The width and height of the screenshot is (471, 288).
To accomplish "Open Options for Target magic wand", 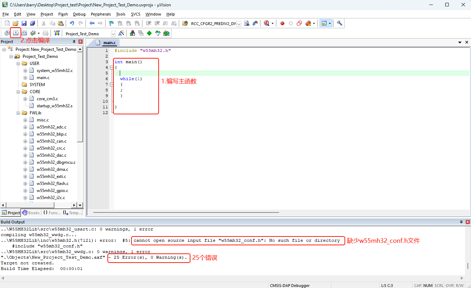I will (121, 33).
